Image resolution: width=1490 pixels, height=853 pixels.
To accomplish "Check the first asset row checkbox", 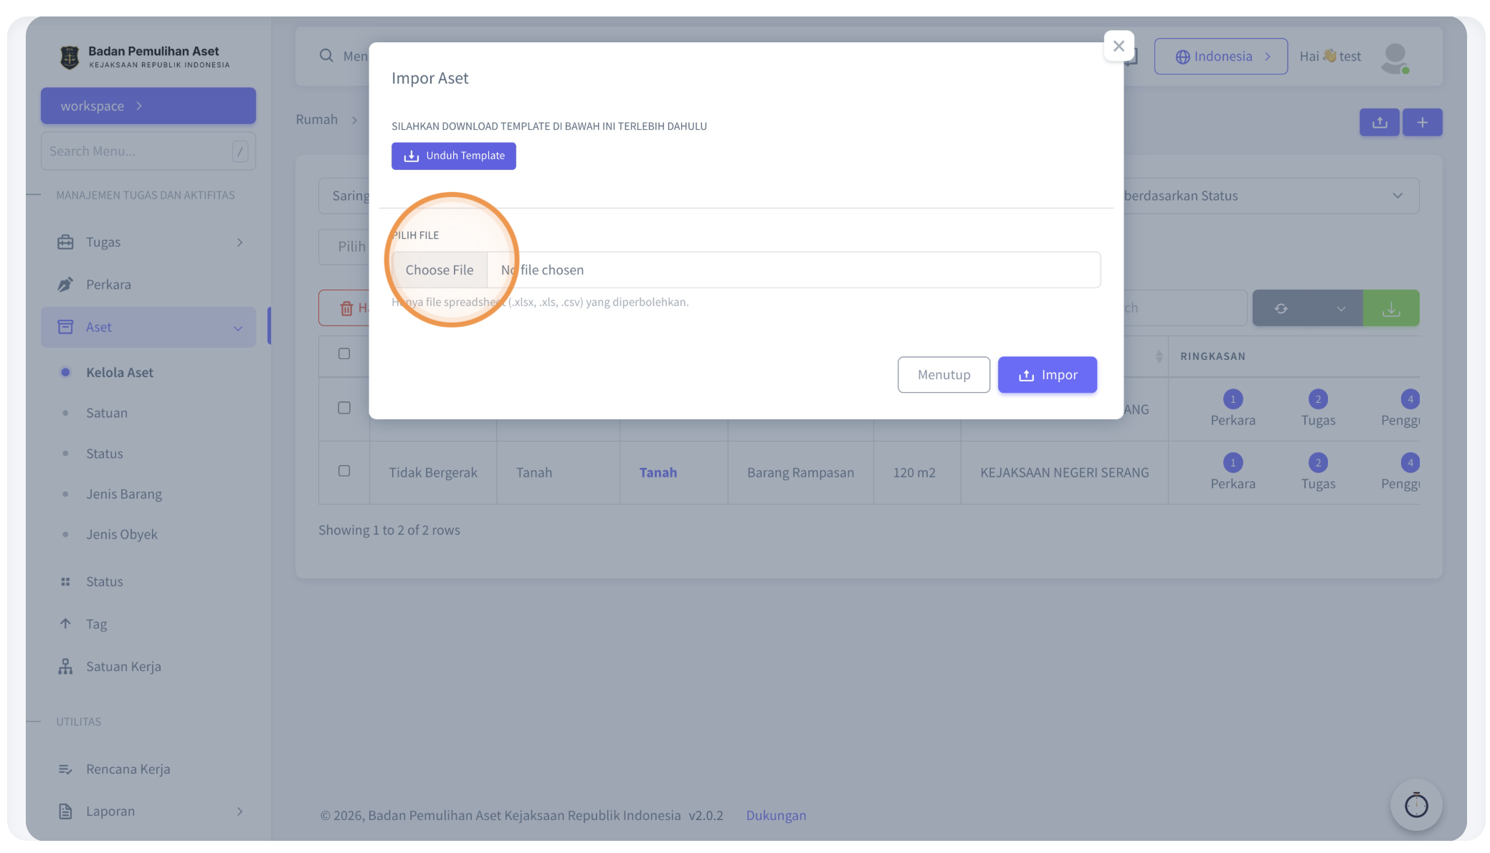I will tap(344, 408).
